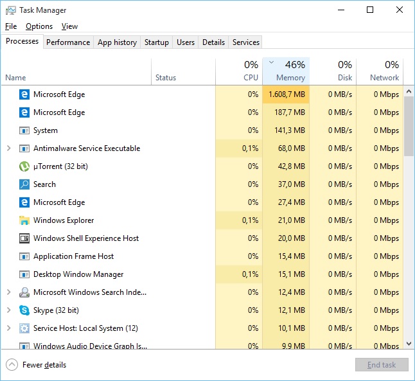
Task: Sort processes by Memory column header
Action: tap(290, 77)
